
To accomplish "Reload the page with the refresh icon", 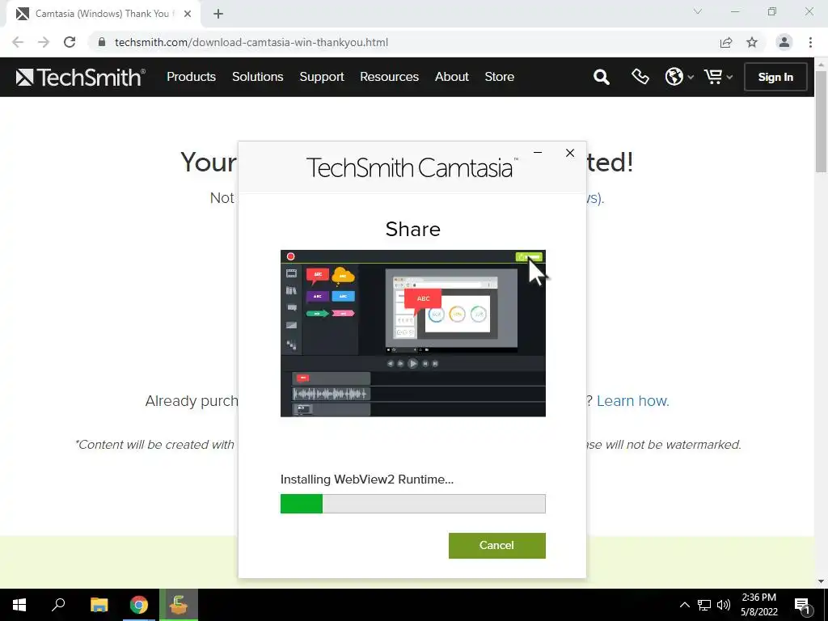I will pos(70,42).
